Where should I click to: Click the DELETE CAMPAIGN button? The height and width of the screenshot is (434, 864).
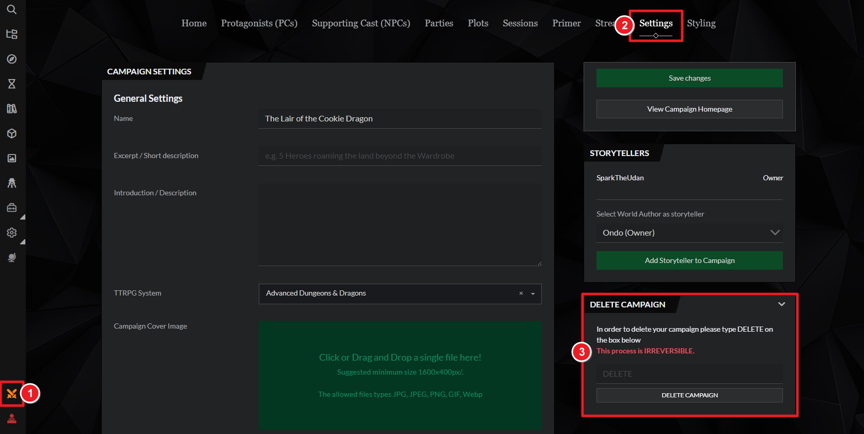pos(689,395)
